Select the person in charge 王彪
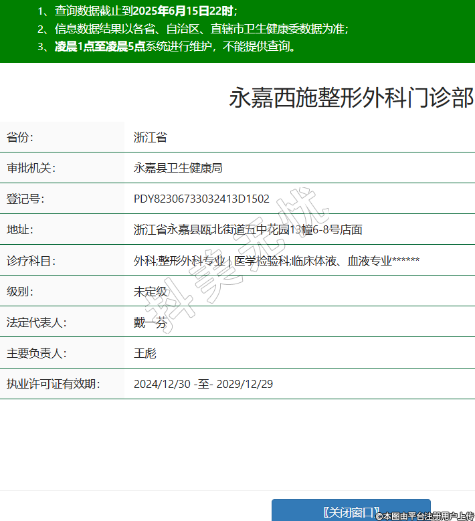The image size is (475, 521). 145,352
